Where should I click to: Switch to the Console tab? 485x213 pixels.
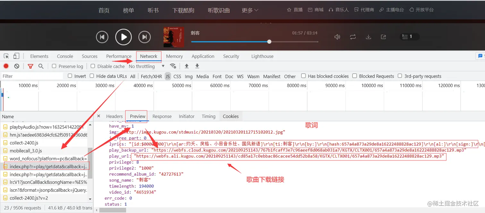tap(65, 56)
